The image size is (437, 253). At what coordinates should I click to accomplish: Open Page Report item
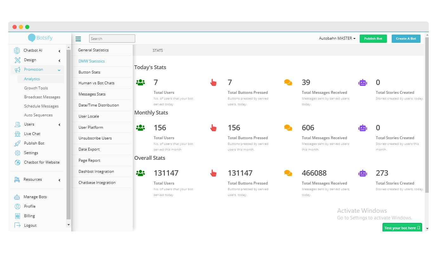pyautogui.click(x=89, y=160)
